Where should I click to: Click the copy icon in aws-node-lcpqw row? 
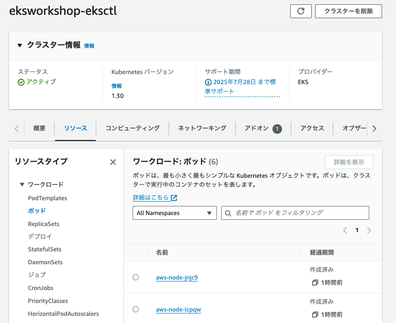click(315, 315)
